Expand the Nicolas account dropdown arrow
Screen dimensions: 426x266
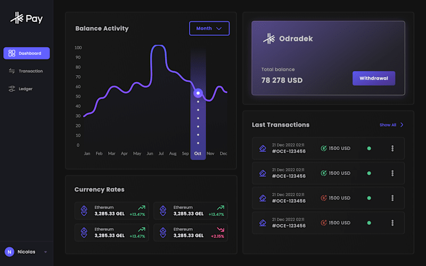pos(45,252)
